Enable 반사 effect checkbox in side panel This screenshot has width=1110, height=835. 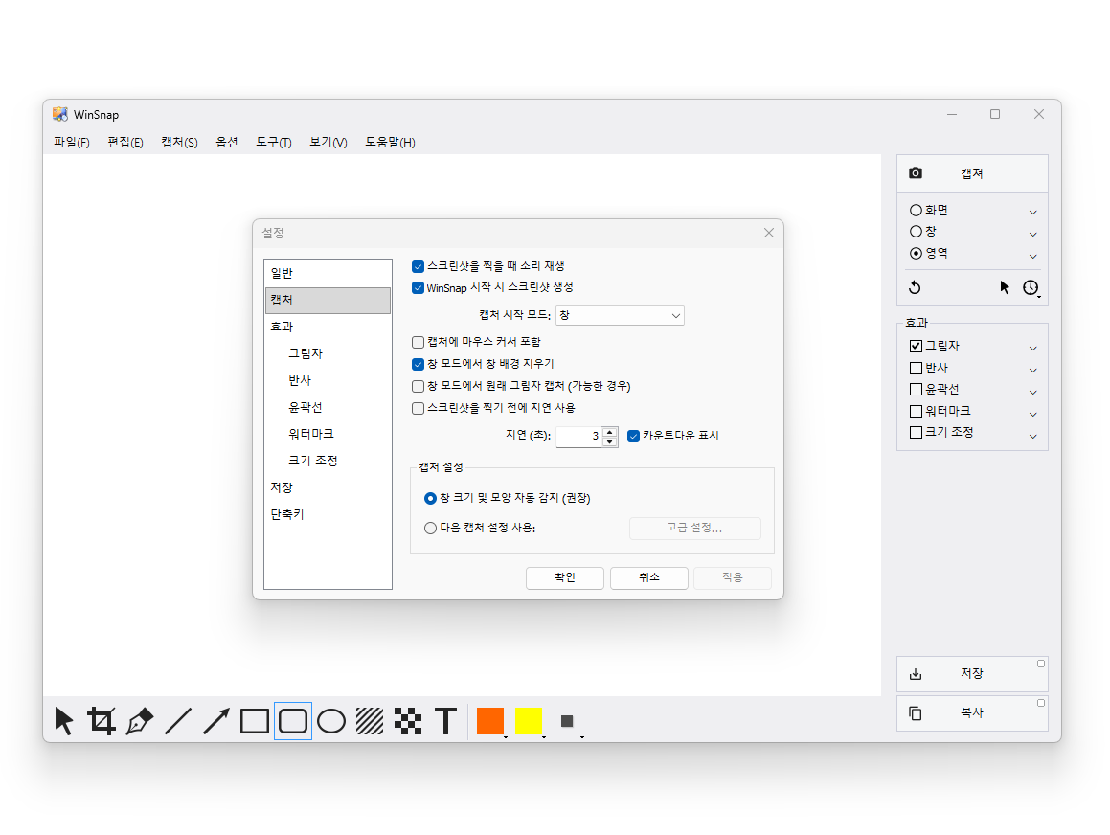(x=916, y=368)
